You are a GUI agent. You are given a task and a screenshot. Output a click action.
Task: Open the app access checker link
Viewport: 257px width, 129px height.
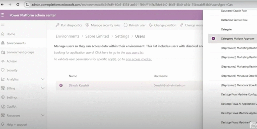pos(139,59)
